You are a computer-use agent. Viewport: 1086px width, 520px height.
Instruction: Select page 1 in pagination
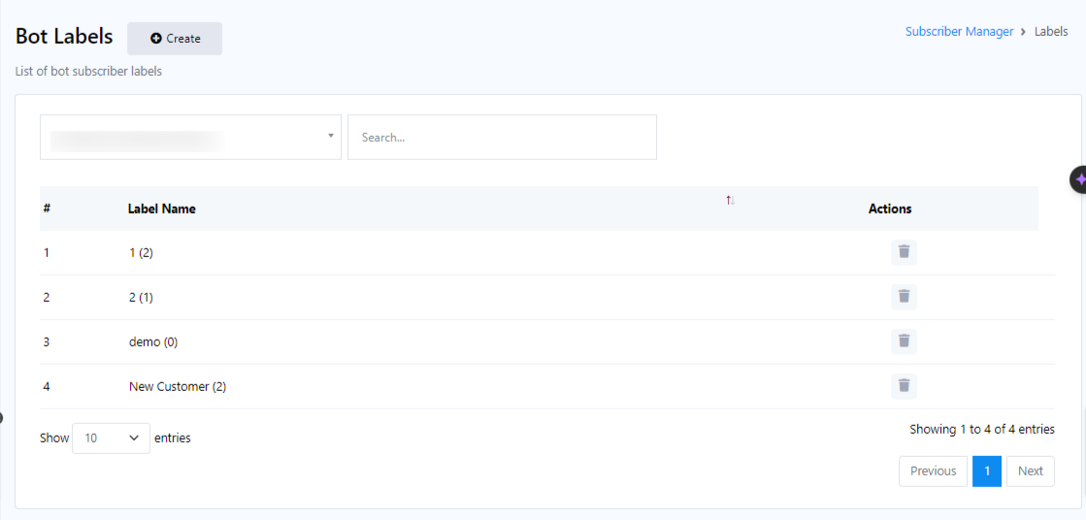coord(986,471)
